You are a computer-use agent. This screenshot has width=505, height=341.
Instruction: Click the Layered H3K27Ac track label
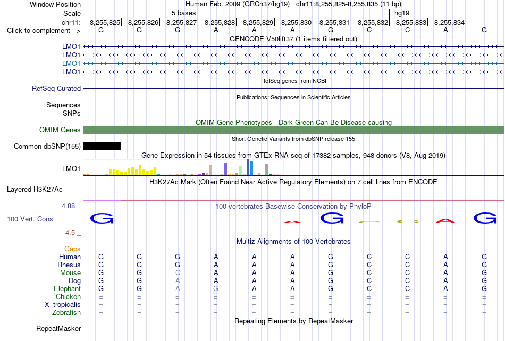click(35, 189)
